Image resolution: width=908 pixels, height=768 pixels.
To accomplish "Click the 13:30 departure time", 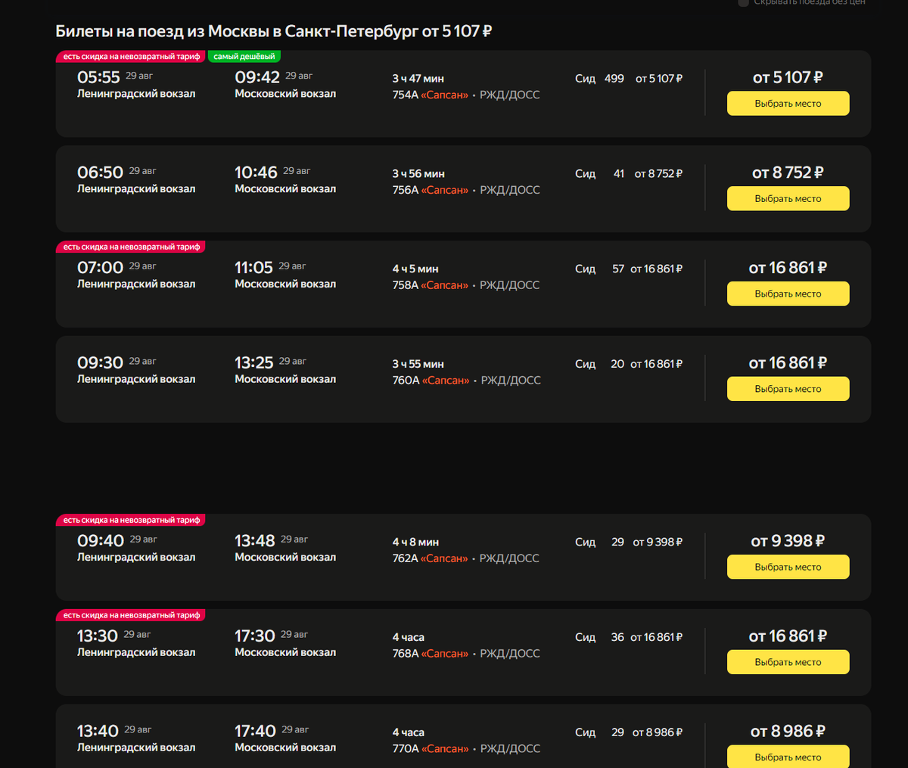I will pyautogui.click(x=98, y=636).
